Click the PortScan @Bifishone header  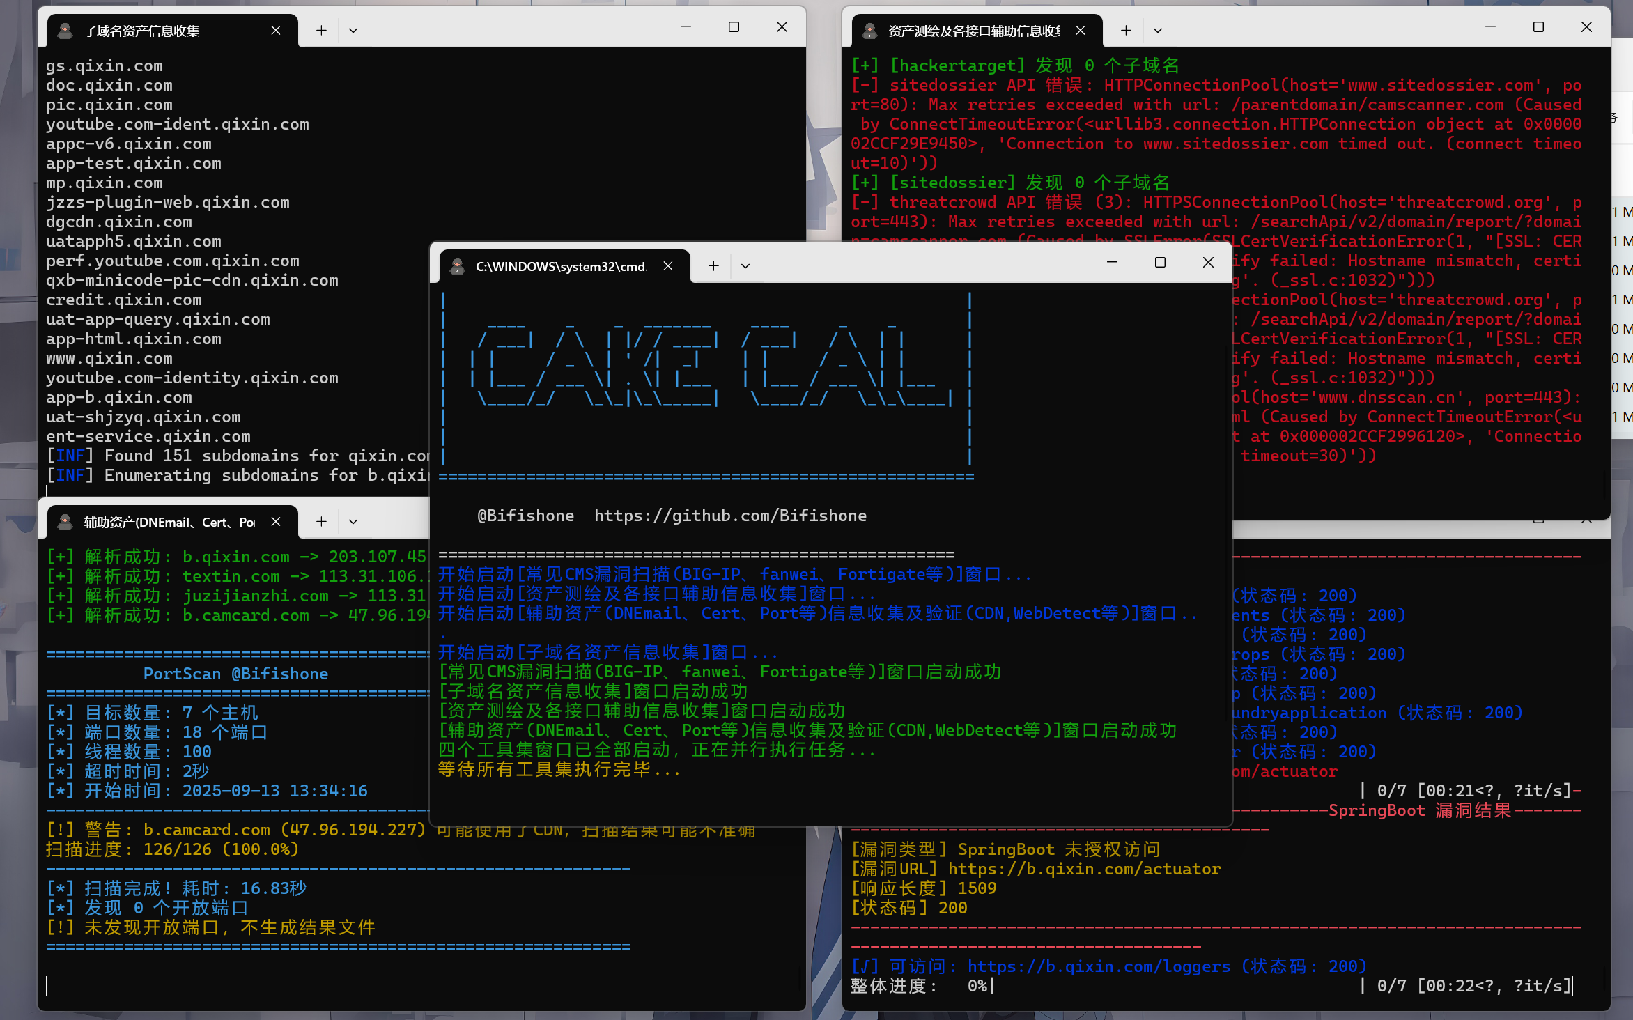point(235,674)
